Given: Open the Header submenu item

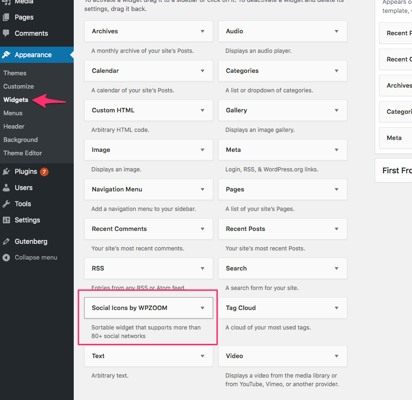Looking at the screenshot, I should [14, 127].
